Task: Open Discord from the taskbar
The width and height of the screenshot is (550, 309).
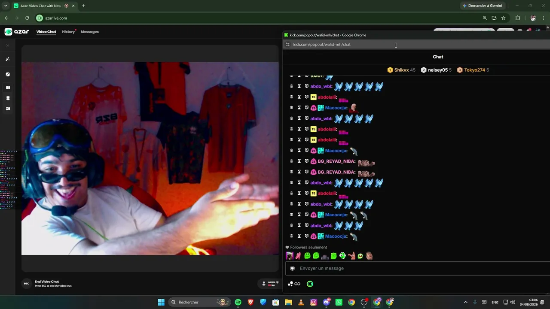Action: 326,302
